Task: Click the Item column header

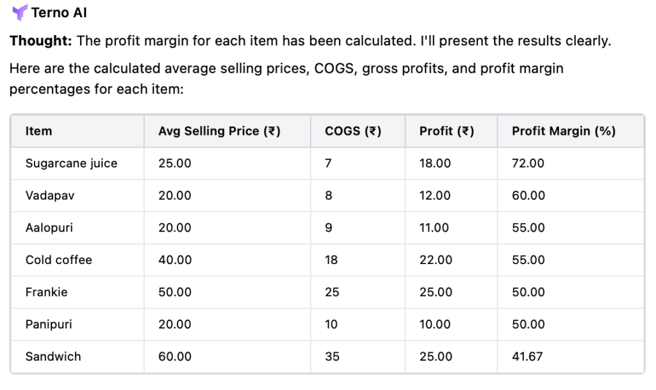Action: 38,131
